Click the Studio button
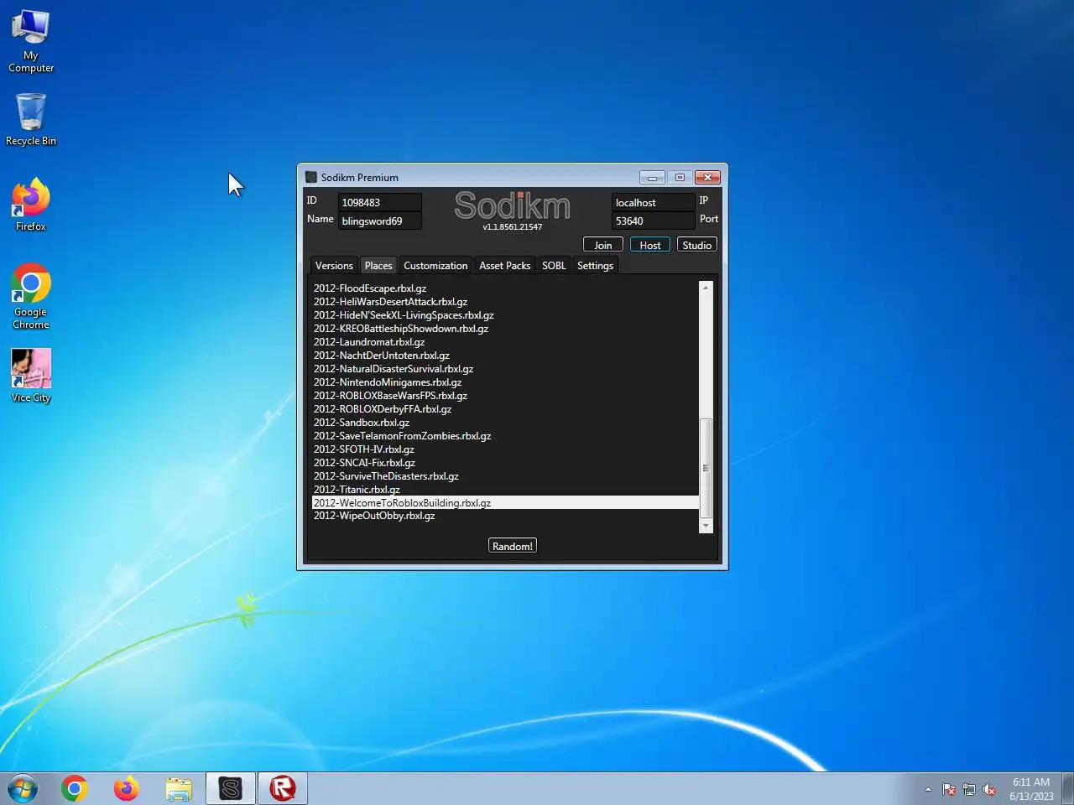1074x805 pixels. click(x=697, y=245)
